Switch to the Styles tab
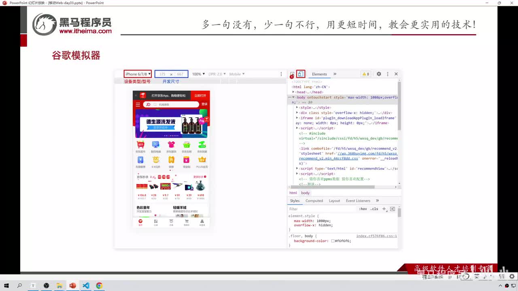Viewport: 518px width, 291px height. point(295,201)
